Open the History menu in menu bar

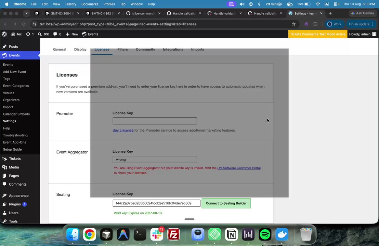[70, 4]
